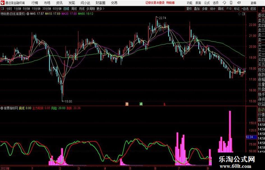Click the diamond icon atop the chart
Screen dimensions: 265x170
(x=239, y=14)
